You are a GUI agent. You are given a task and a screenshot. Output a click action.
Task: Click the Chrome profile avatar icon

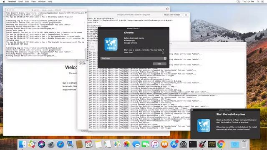pos(167,9)
